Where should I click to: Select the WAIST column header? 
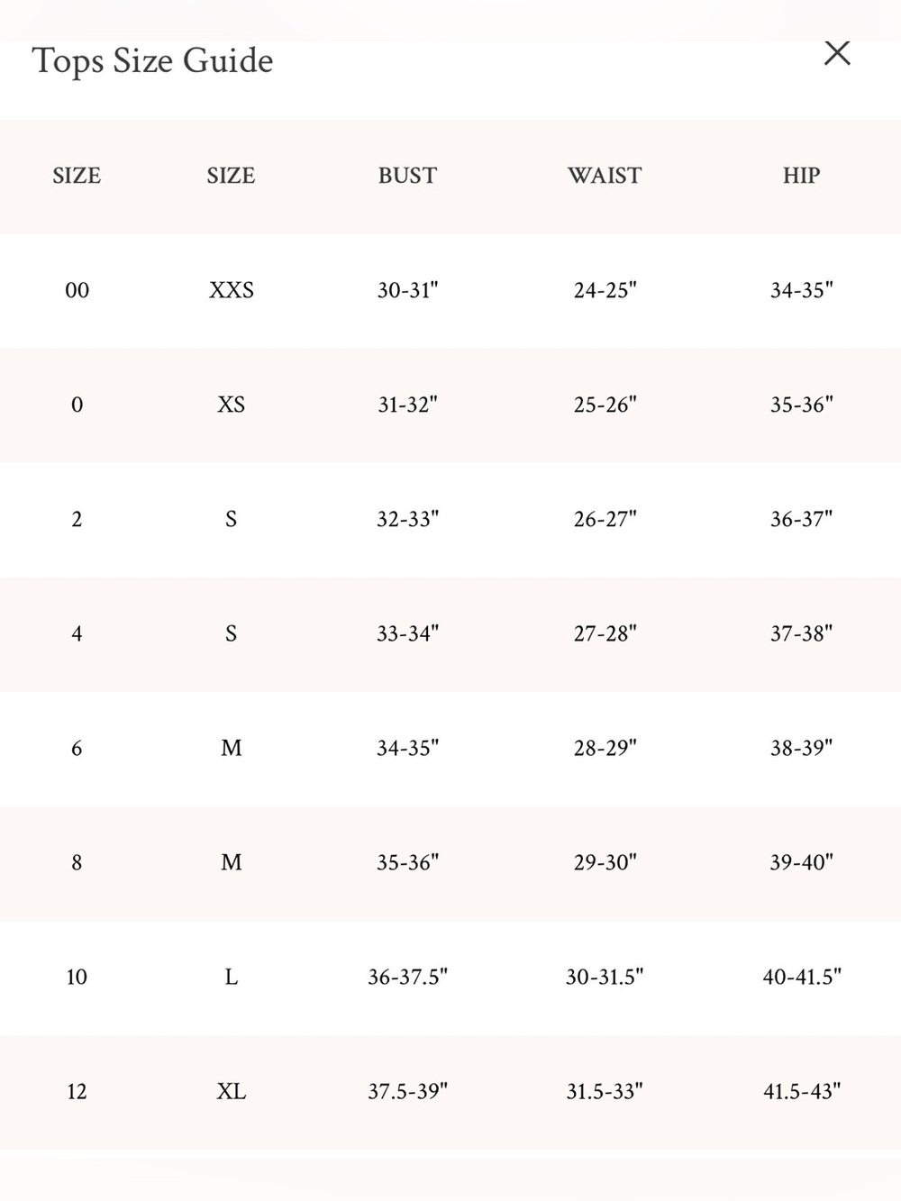[605, 176]
